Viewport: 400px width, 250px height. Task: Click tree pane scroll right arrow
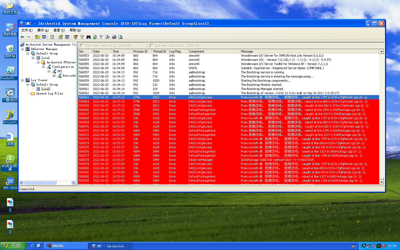pyautogui.click(x=73, y=183)
